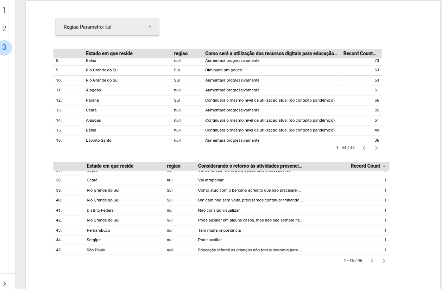The width and height of the screenshot is (442, 289).
Task: Expand the page navigation sidebar
Action: click(5, 283)
